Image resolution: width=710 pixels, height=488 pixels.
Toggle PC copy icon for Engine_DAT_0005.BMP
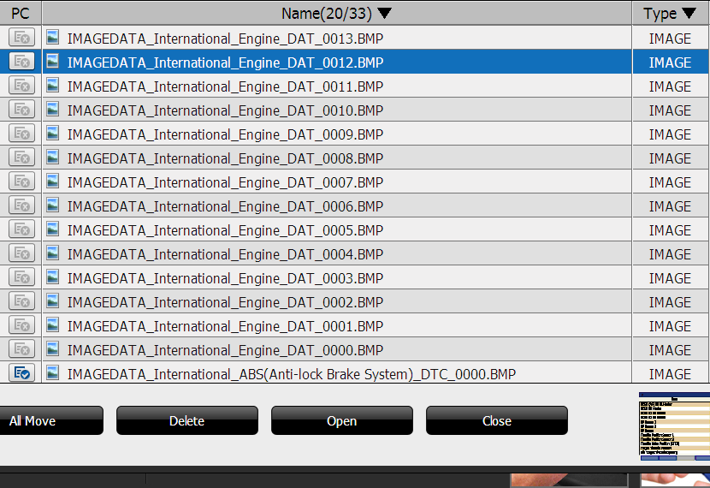[x=21, y=229]
